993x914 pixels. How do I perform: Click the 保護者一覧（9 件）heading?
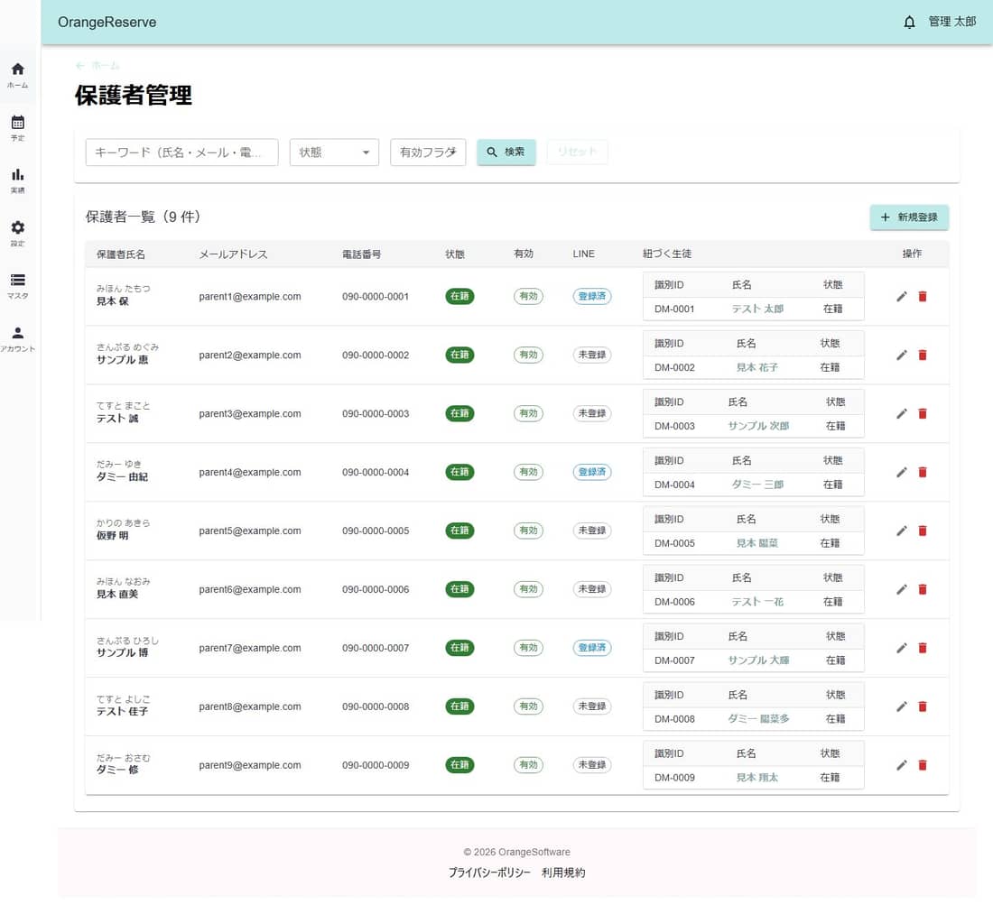point(144,217)
